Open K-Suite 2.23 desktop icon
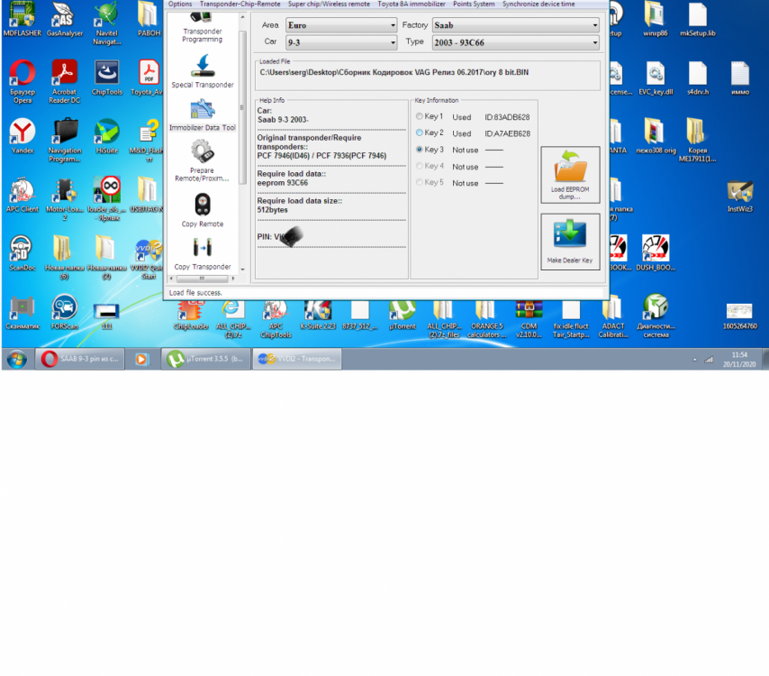Image resolution: width=769 pixels, height=676 pixels. click(x=318, y=315)
